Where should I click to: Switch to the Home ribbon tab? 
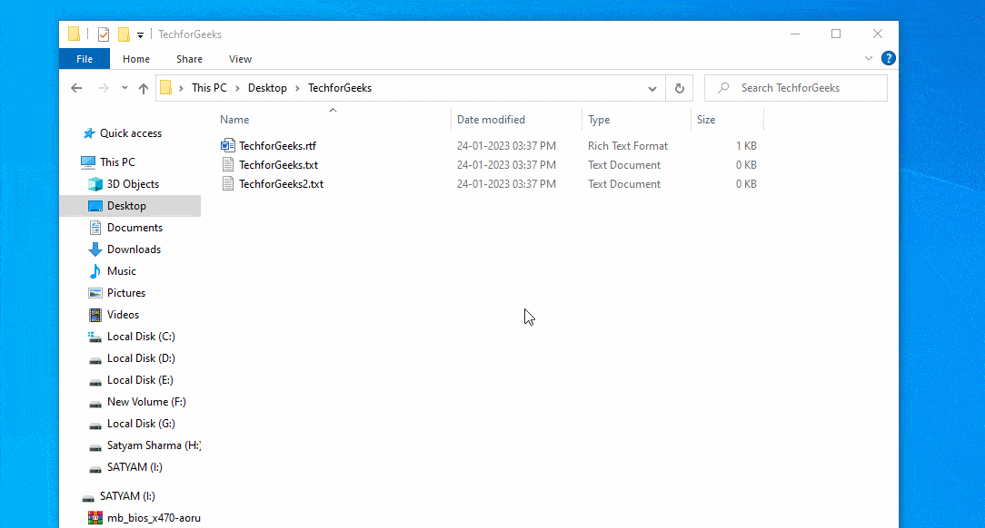tap(136, 59)
